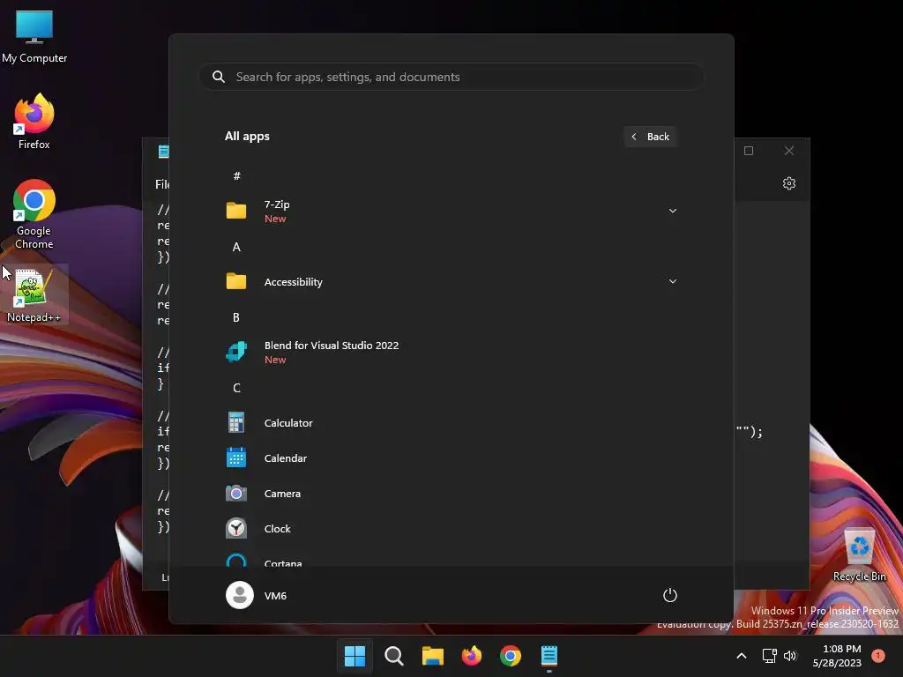Launch Firefox from the taskbar
Image resolution: width=903 pixels, height=677 pixels.
tap(472, 656)
